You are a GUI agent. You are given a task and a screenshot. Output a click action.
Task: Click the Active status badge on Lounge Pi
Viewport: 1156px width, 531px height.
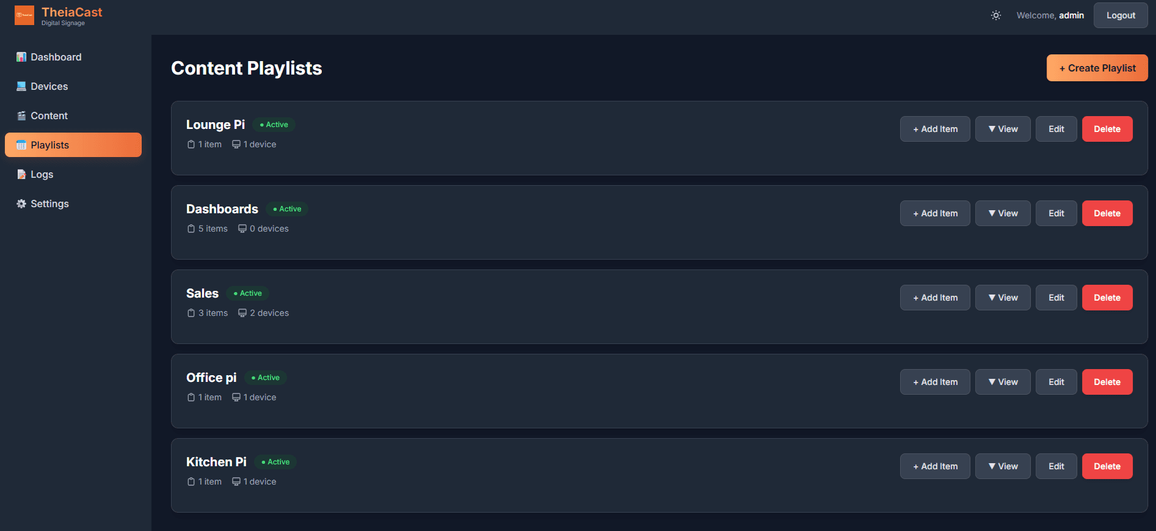274,125
